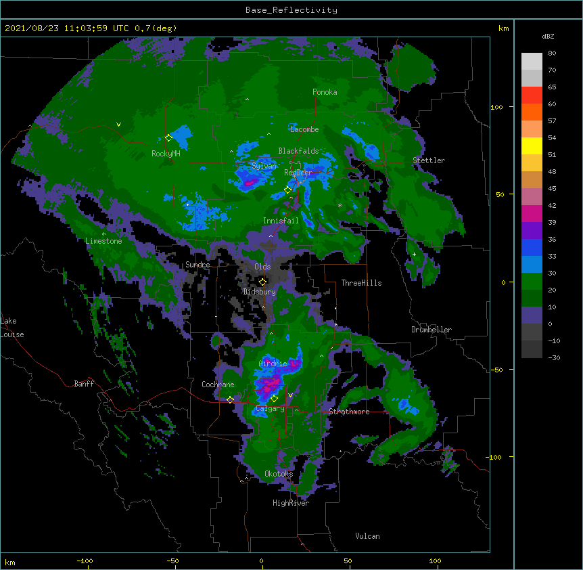Select the Okotoks label
583x570 pixels.
point(279,474)
